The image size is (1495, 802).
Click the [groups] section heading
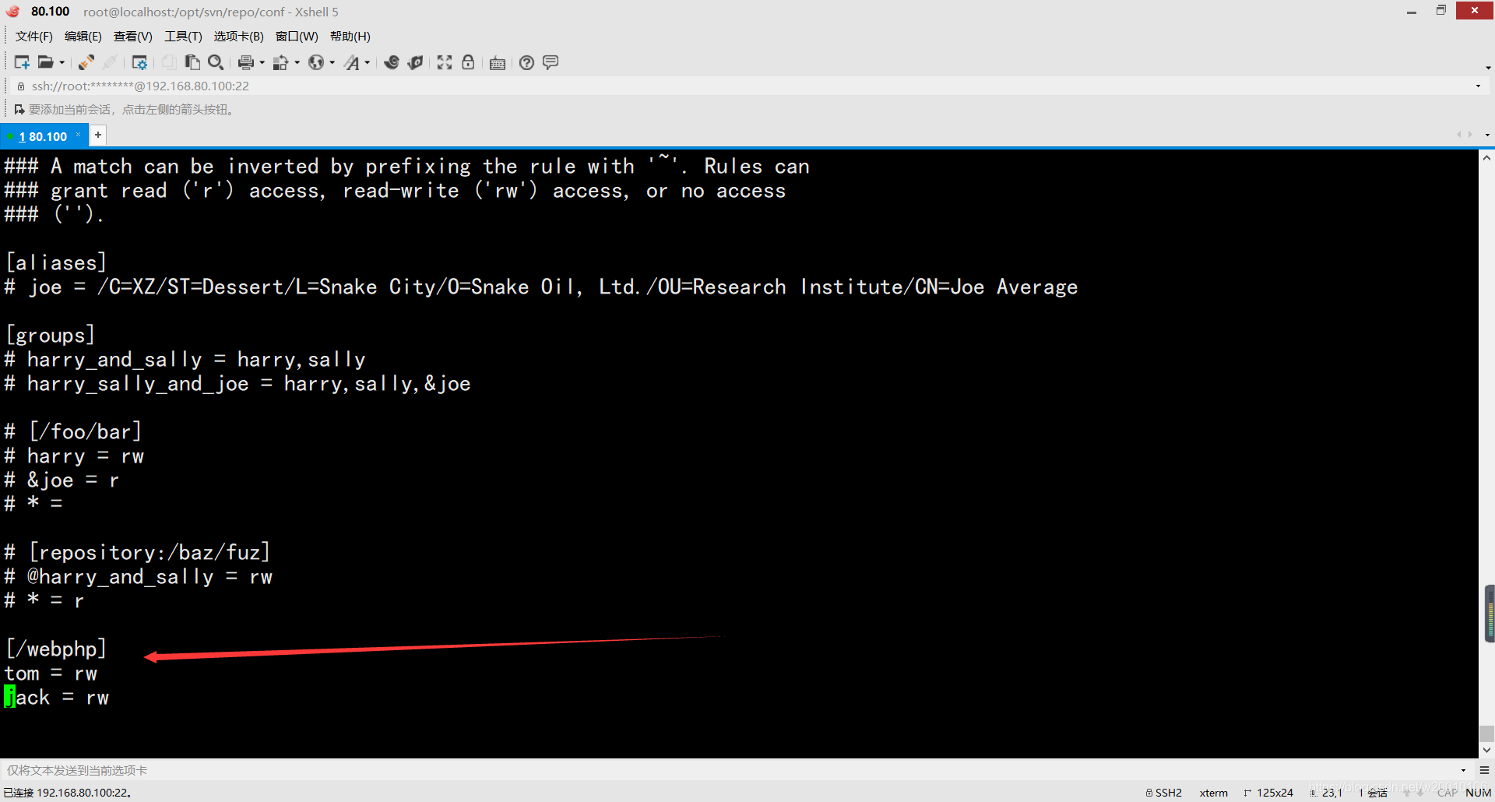(x=50, y=336)
